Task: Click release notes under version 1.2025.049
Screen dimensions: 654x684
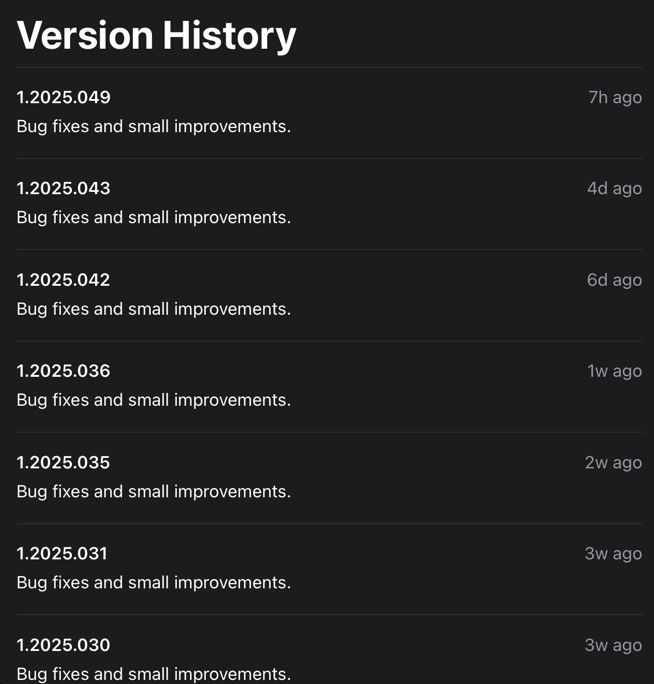Action: click(x=154, y=126)
